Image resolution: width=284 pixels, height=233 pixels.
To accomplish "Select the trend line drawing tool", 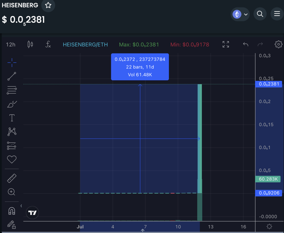I will [12, 76].
